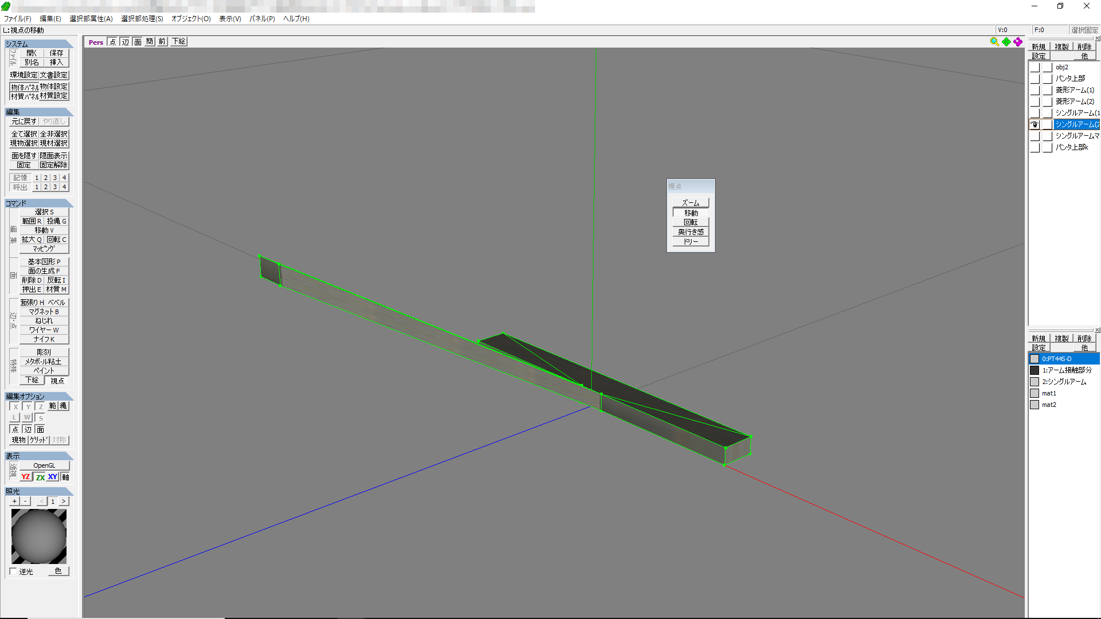Click OpenGL display mode button
Screen dimensions: 1101x619
44,465
